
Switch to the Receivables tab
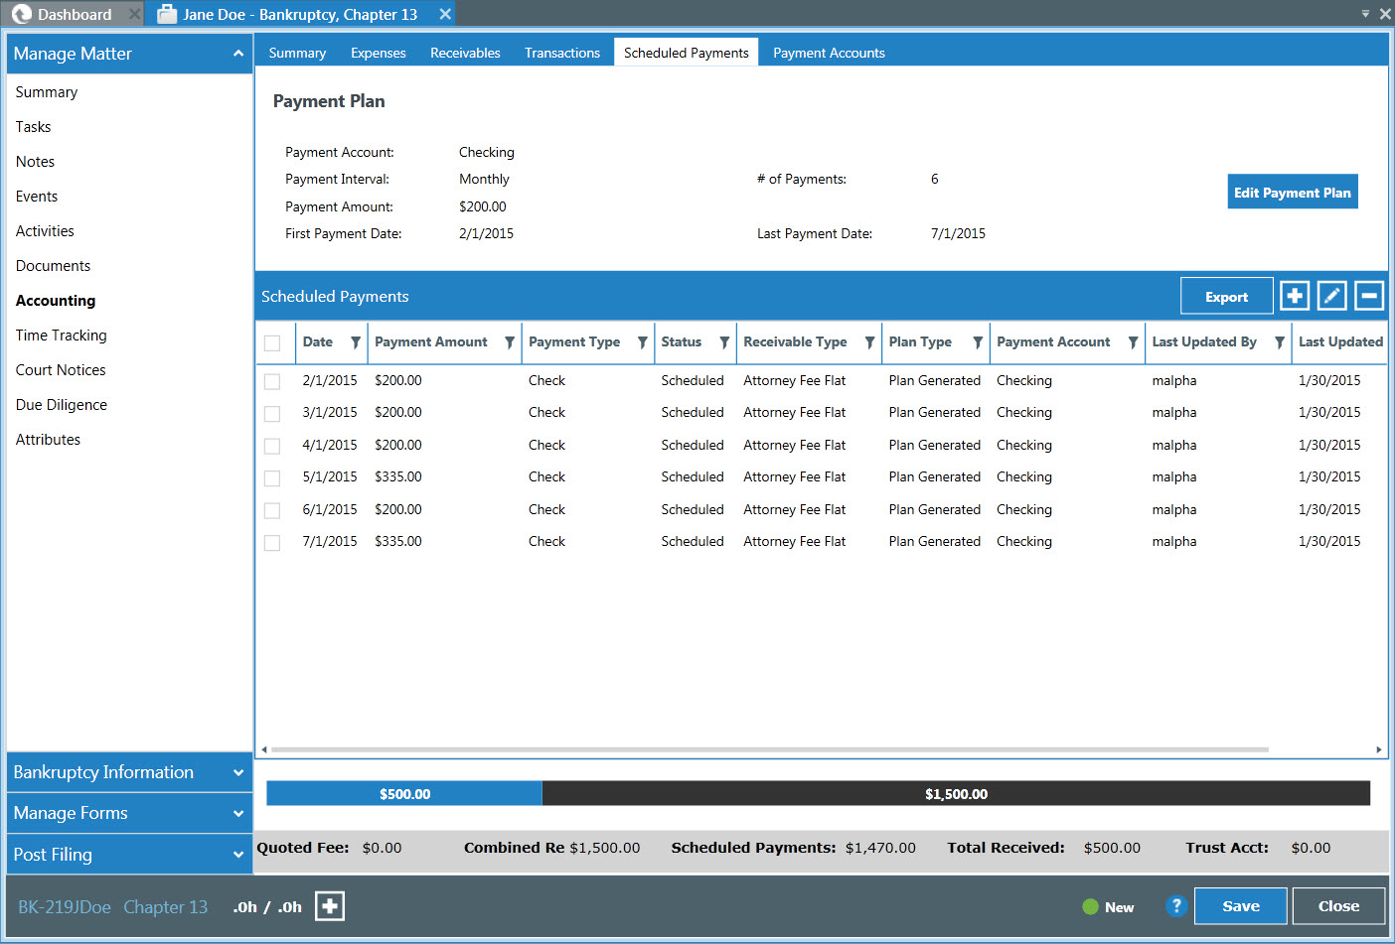[465, 53]
